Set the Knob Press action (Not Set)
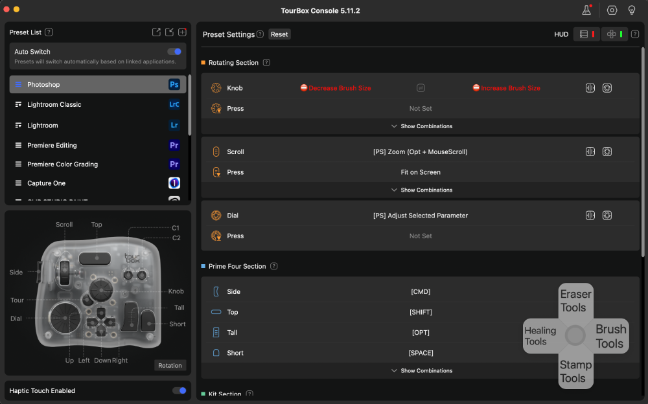 click(421, 109)
